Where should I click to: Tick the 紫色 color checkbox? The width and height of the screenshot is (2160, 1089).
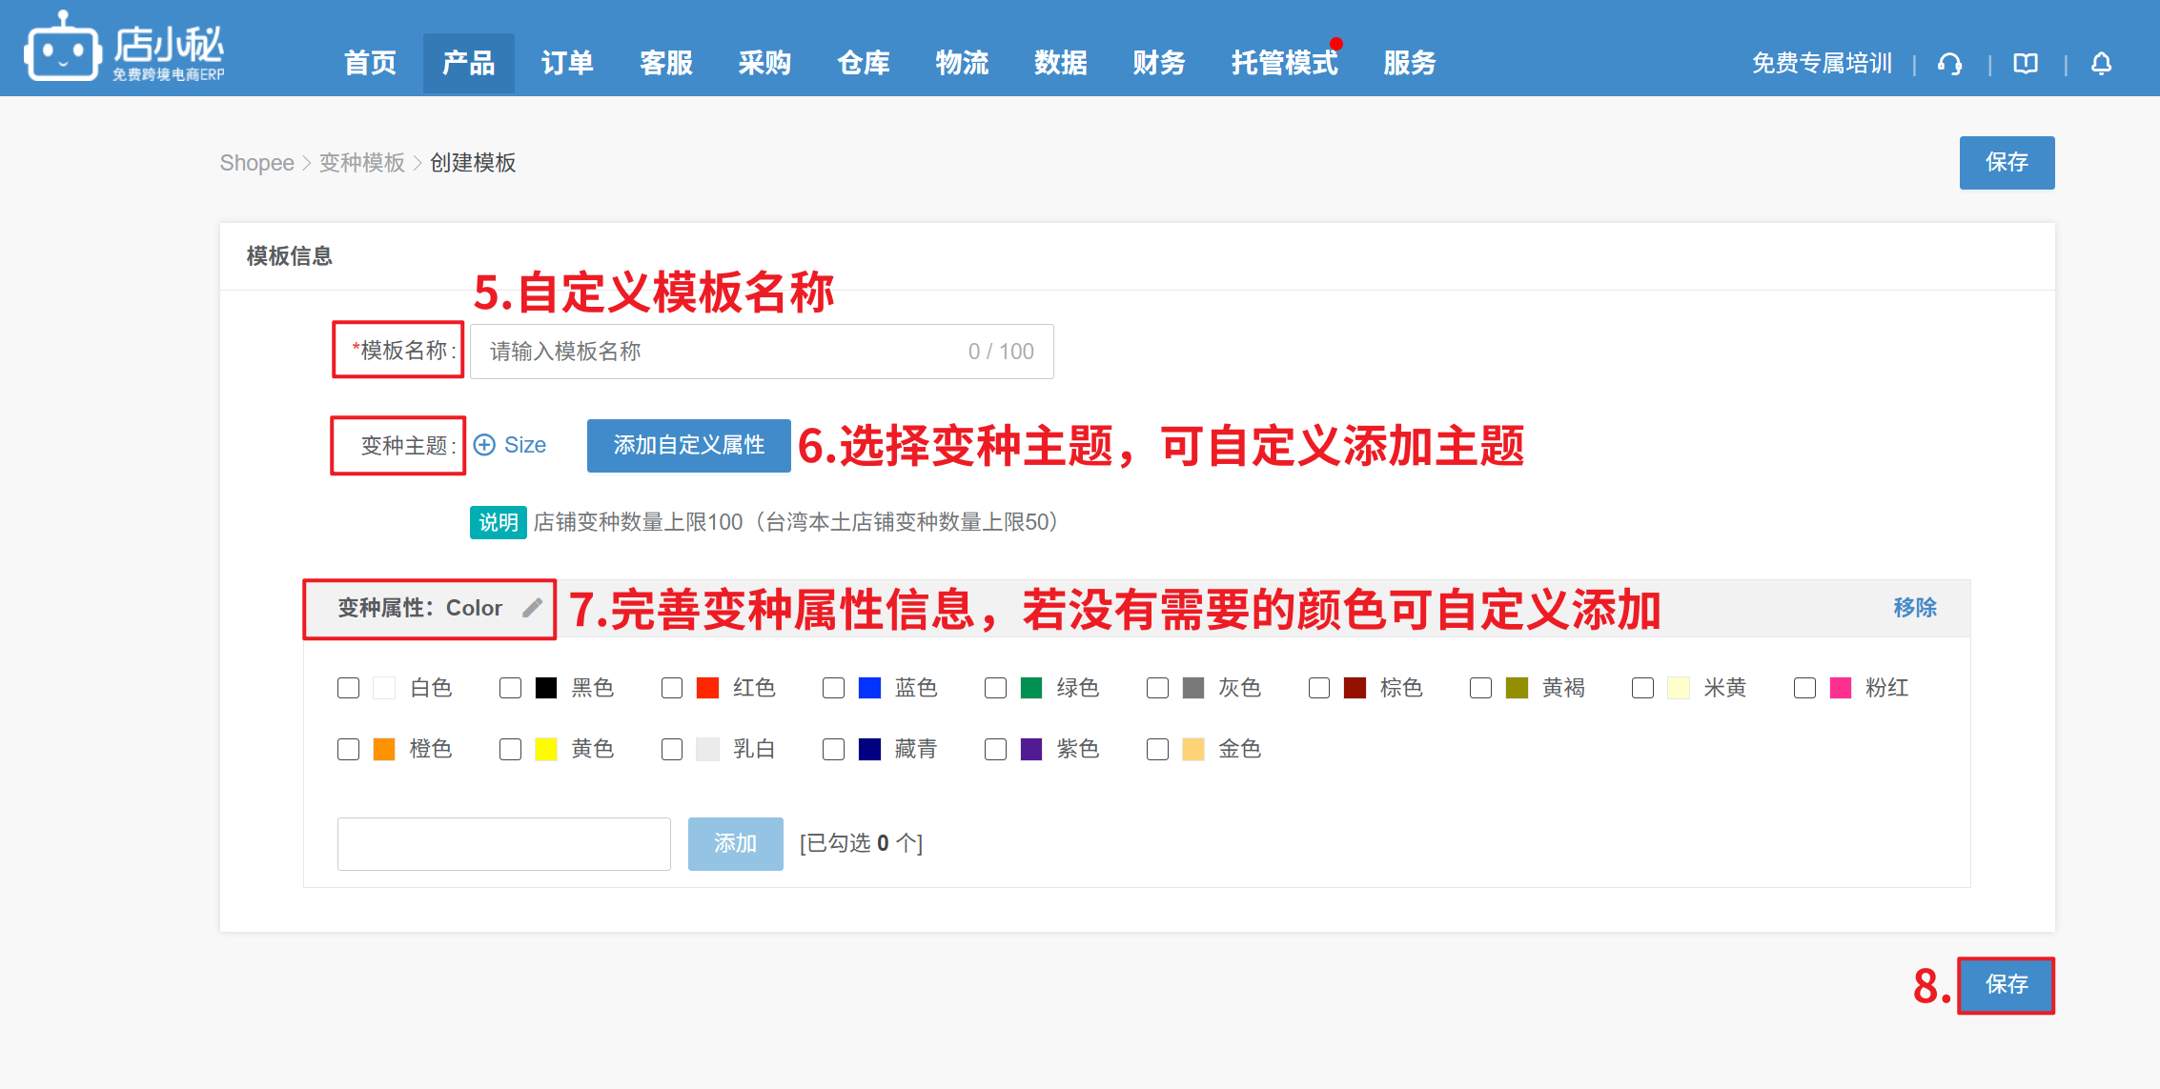(x=995, y=749)
